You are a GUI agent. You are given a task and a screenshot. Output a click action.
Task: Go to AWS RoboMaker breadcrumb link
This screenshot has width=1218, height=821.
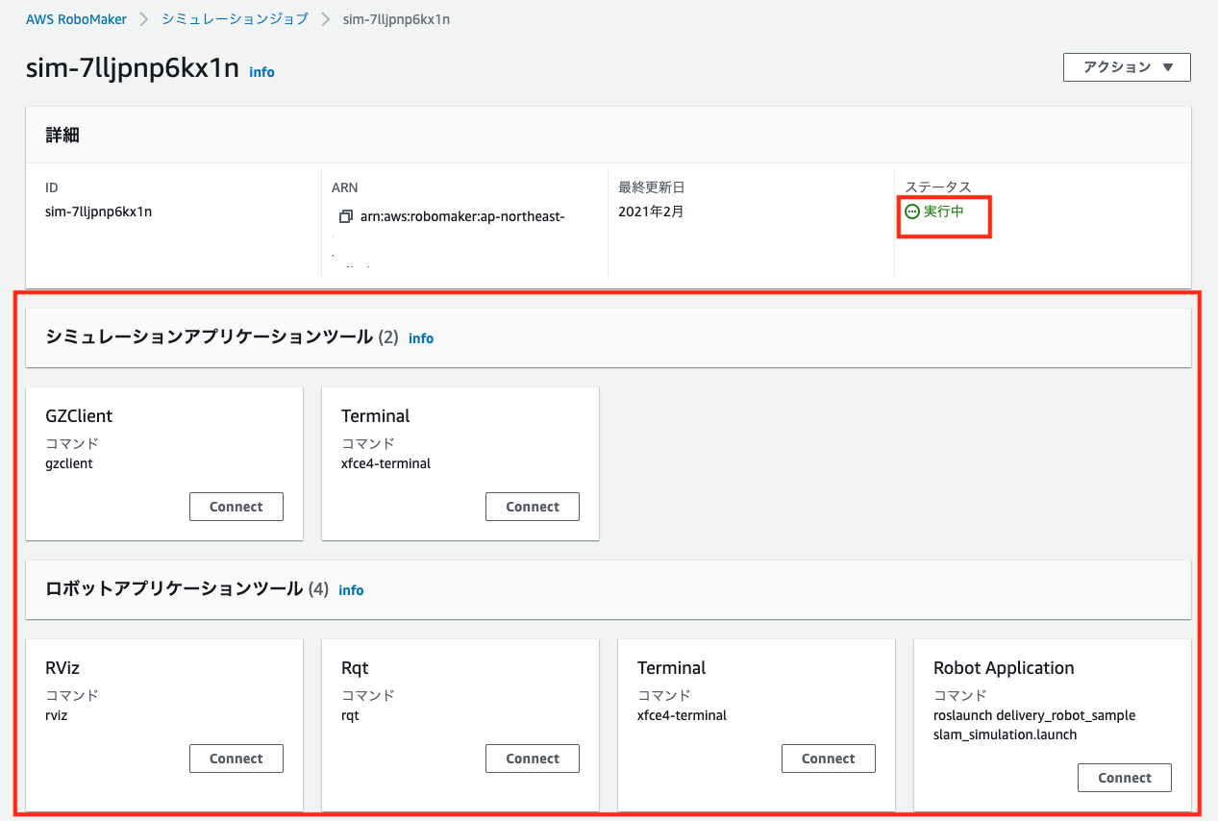(76, 19)
